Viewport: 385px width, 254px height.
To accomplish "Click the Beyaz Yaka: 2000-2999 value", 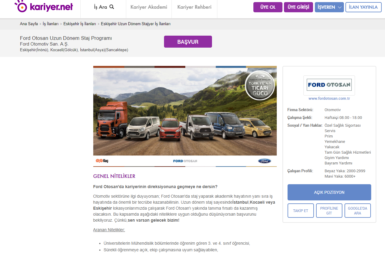I will (345, 171).
